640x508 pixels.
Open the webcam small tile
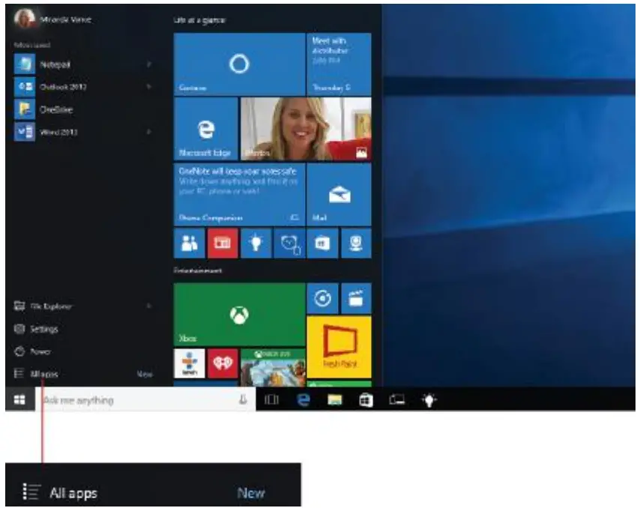point(356,244)
